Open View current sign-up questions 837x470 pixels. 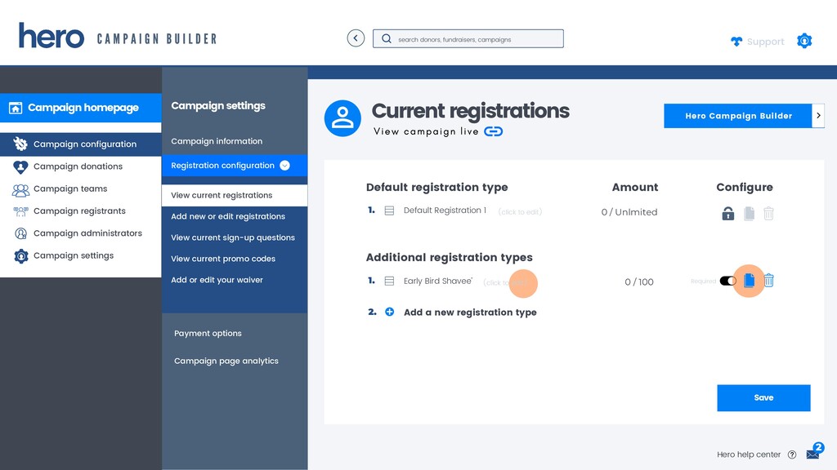[x=233, y=237]
